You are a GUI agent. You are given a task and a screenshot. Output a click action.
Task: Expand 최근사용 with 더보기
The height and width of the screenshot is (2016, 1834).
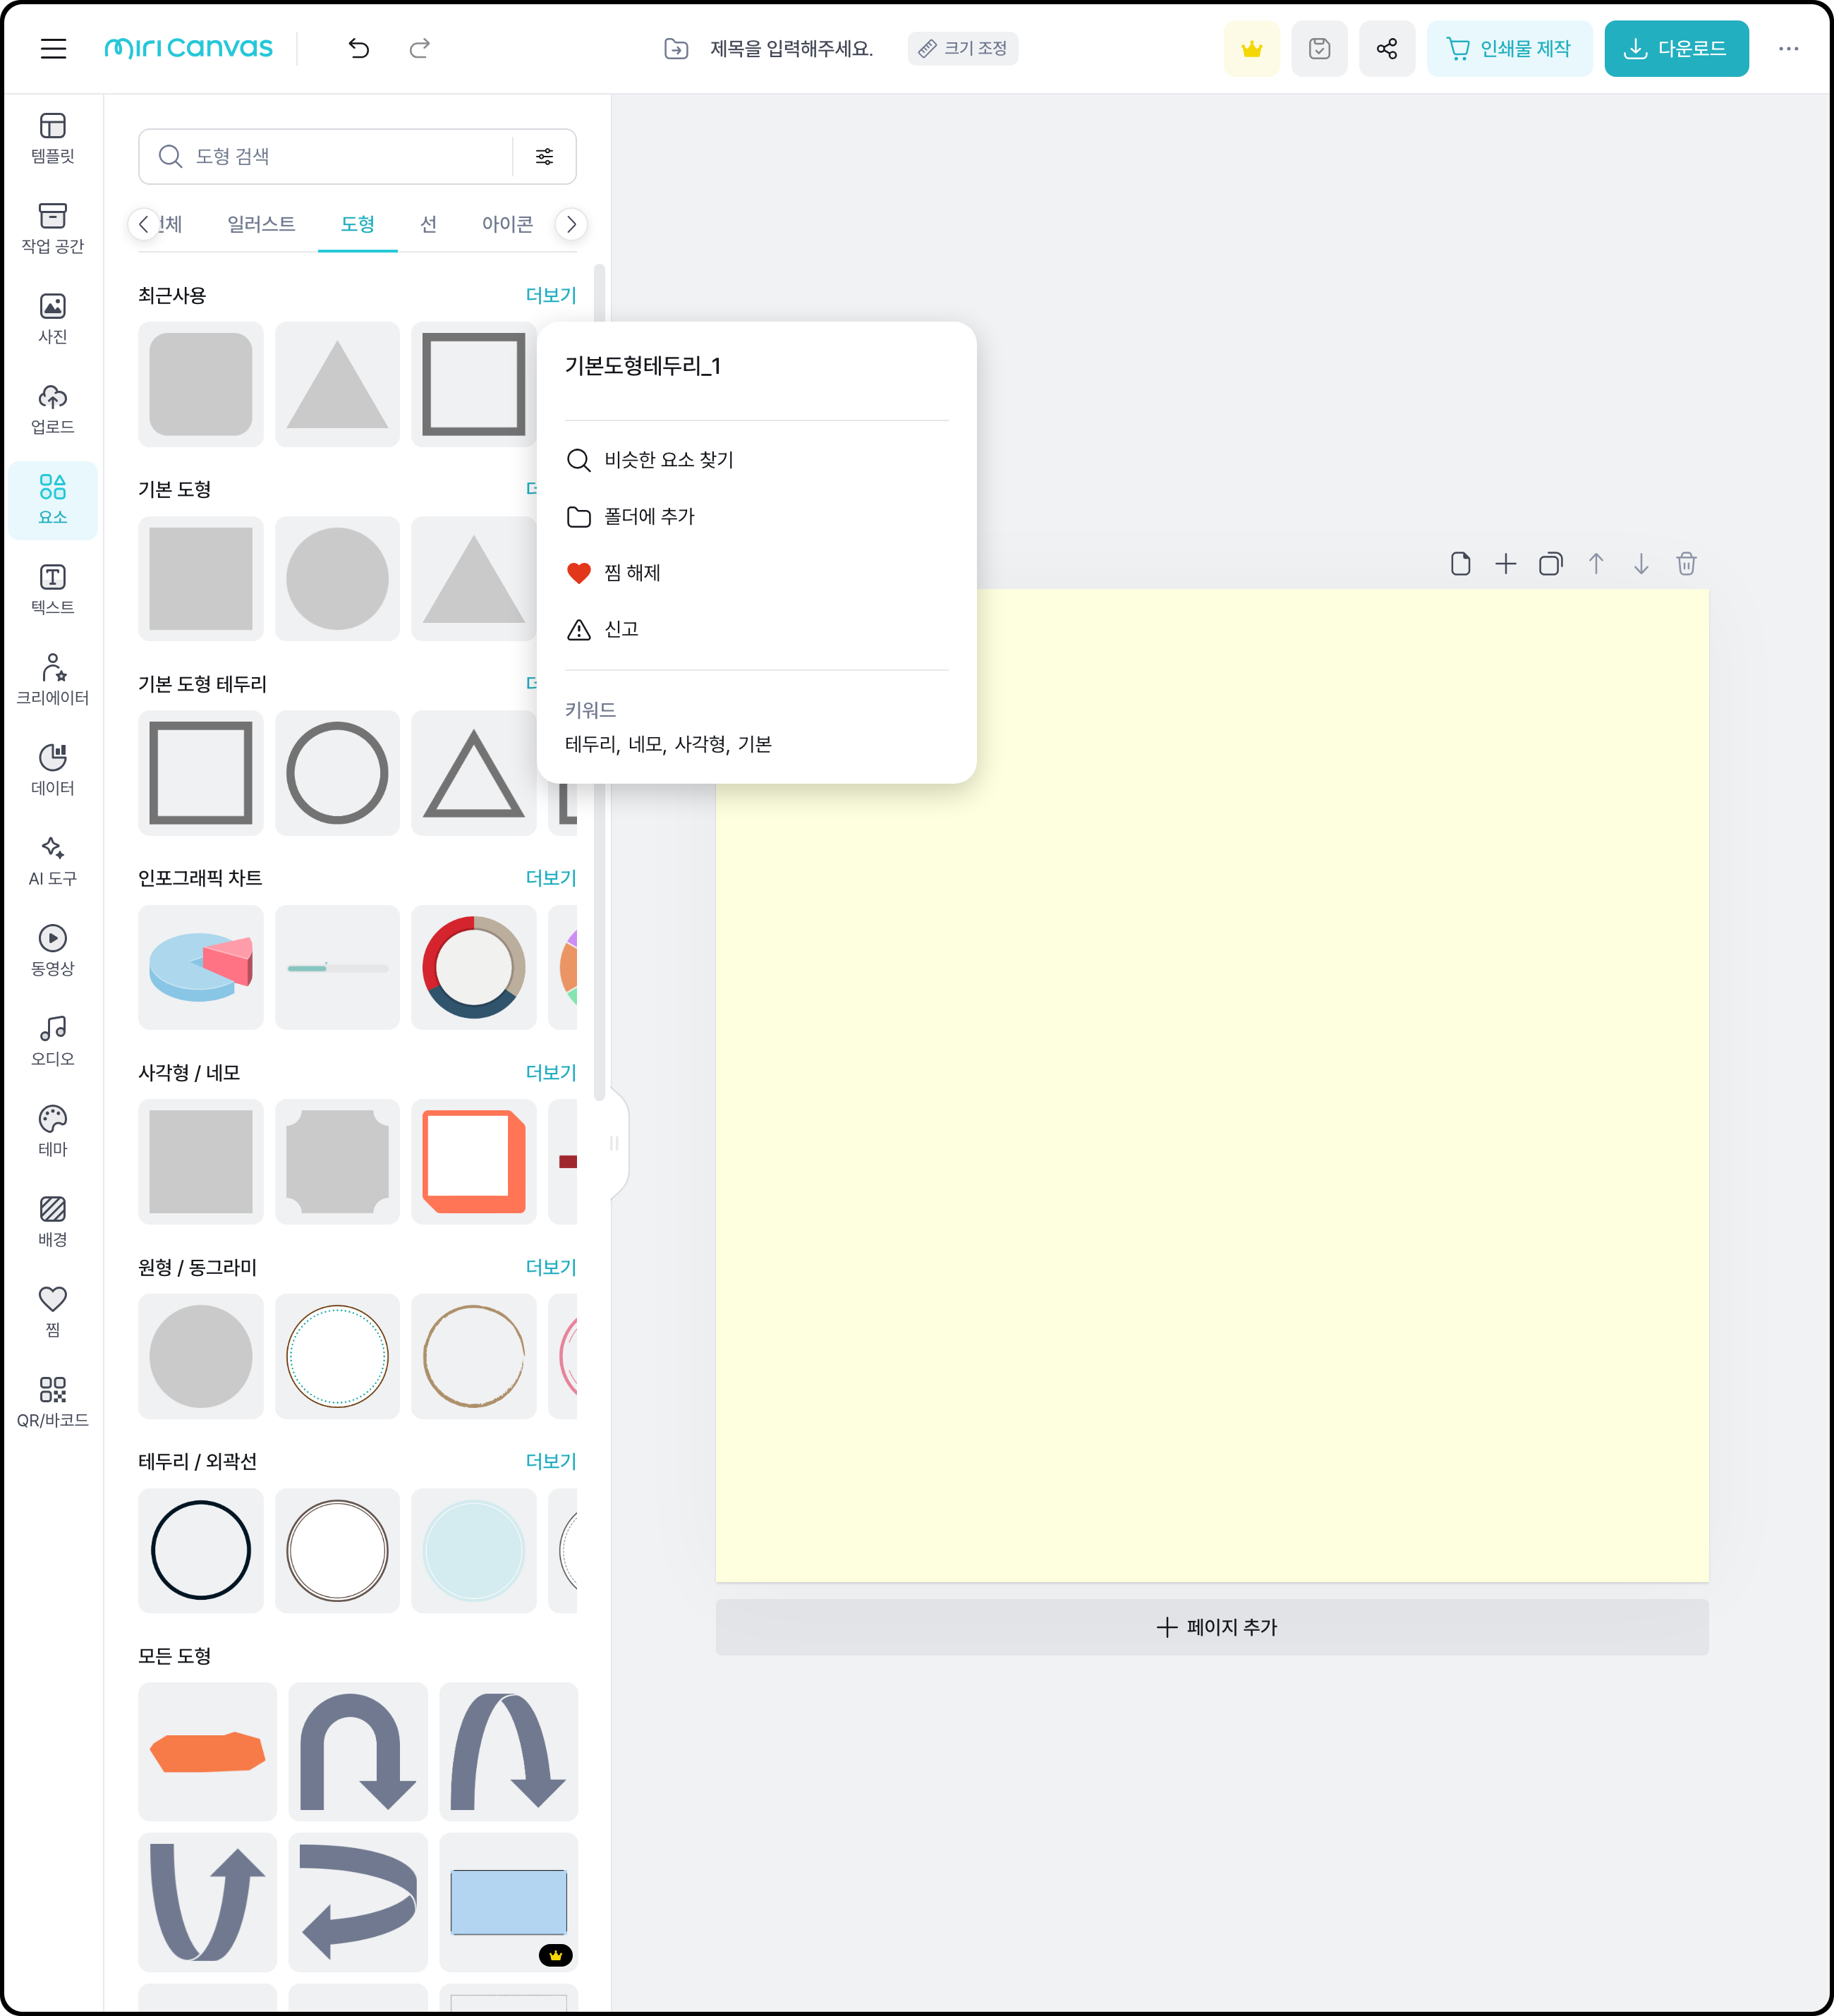pyautogui.click(x=551, y=295)
